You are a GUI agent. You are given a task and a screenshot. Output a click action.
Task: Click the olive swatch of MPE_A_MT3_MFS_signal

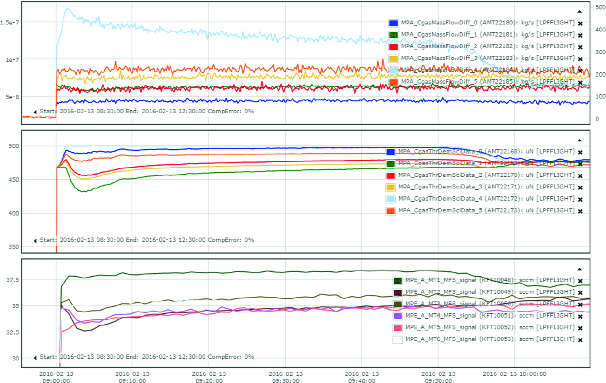pos(398,304)
